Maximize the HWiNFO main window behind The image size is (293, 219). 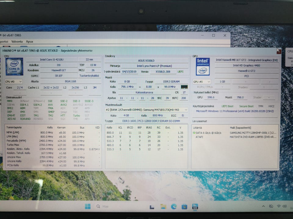tap(213, 35)
